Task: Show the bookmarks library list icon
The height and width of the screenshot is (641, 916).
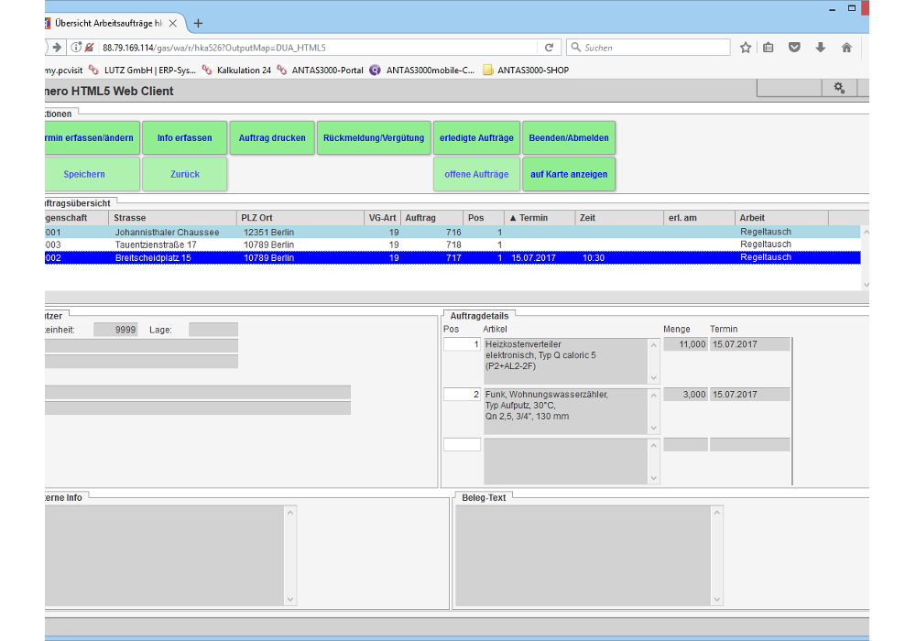Action: [x=769, y=48]
